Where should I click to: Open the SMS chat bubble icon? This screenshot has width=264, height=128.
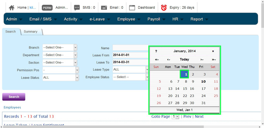(77, 8)
